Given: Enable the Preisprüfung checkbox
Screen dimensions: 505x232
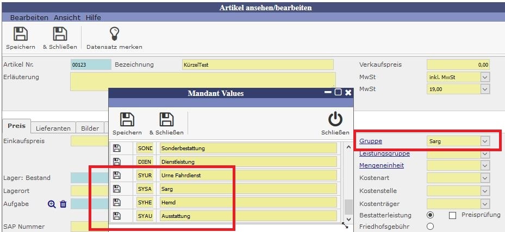Looking at the screenshot, I should tap(452, 216).
